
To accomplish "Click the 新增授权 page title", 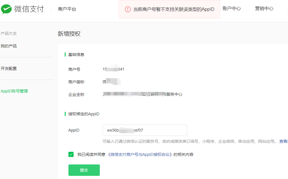I will (x=69, y=34).
